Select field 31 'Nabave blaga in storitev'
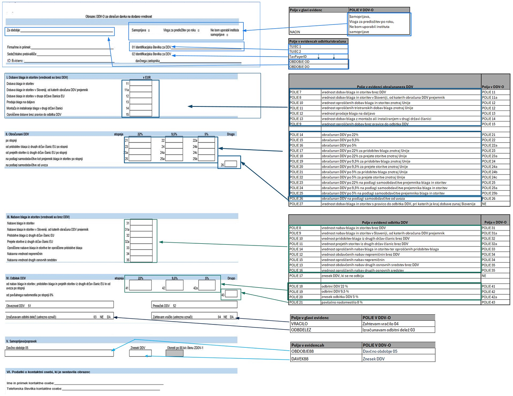 141,223
